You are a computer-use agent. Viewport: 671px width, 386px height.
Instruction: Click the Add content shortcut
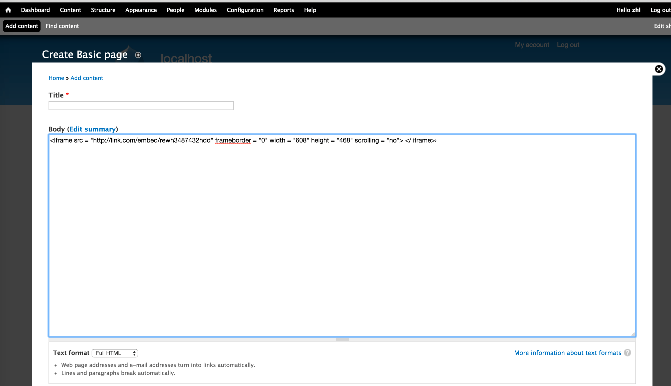tap(22, 26)
